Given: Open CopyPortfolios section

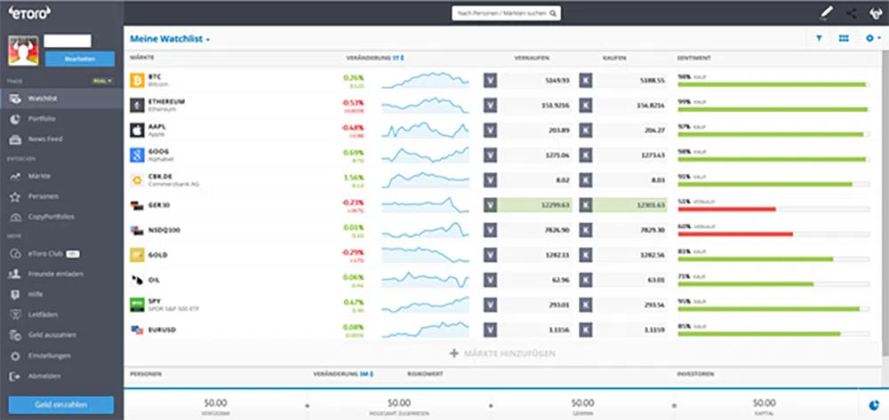Looking at the screenshot, I should (61, 217).
